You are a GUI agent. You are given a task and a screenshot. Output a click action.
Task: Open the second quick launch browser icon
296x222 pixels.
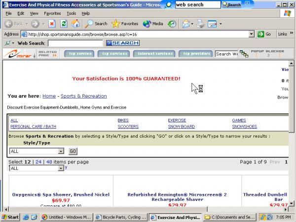[34, 217]
